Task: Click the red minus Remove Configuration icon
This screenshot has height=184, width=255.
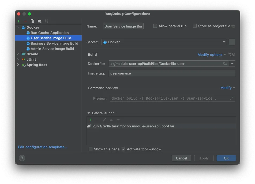Action: [25, 21]
